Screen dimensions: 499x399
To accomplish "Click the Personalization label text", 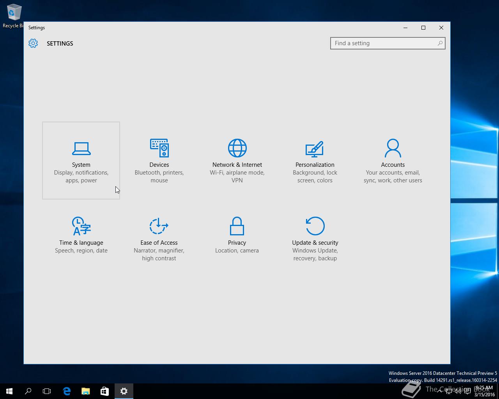I will point(315,165).
